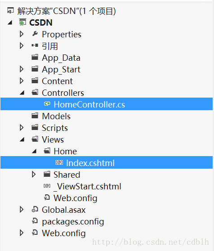Click the Global.asax gear file icon
This screenshot has height=251, width=214.
[x=35, y=209]
